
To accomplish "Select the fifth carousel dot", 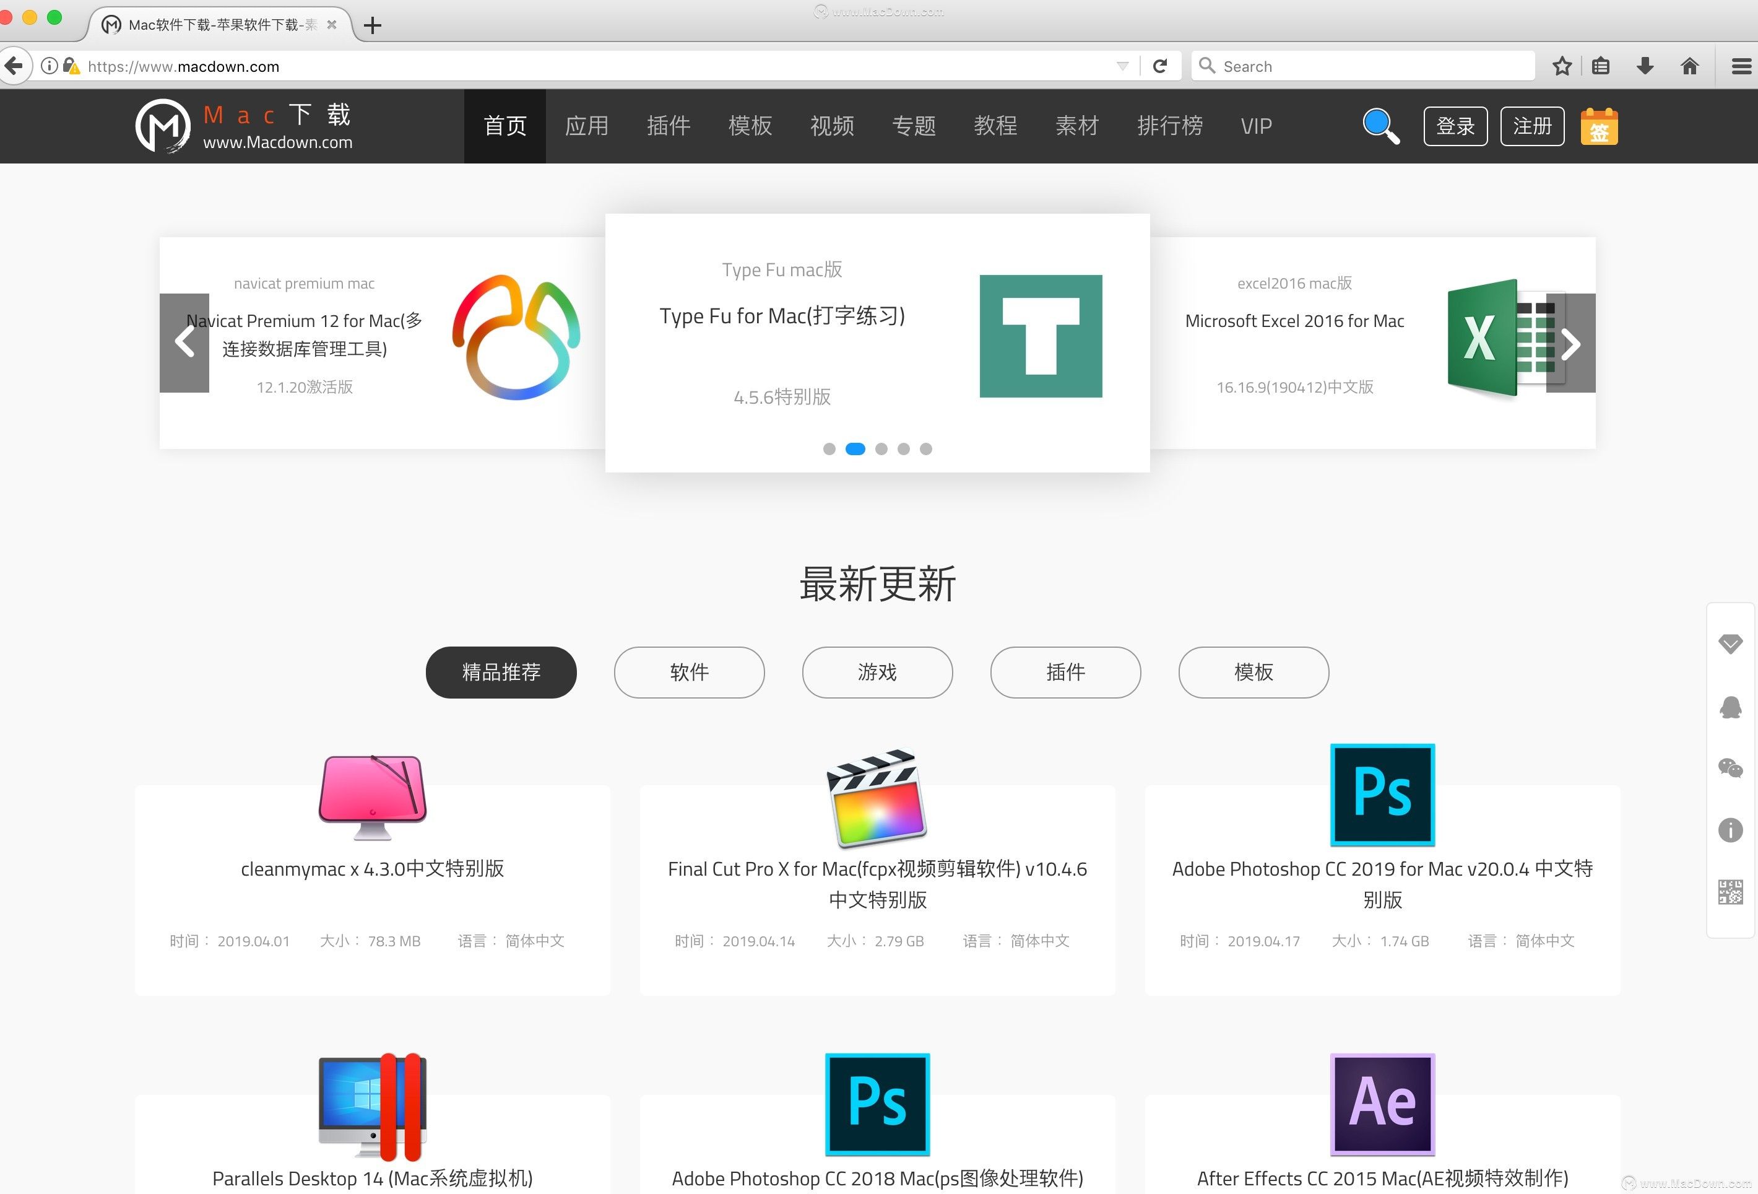I will (926, 449).
